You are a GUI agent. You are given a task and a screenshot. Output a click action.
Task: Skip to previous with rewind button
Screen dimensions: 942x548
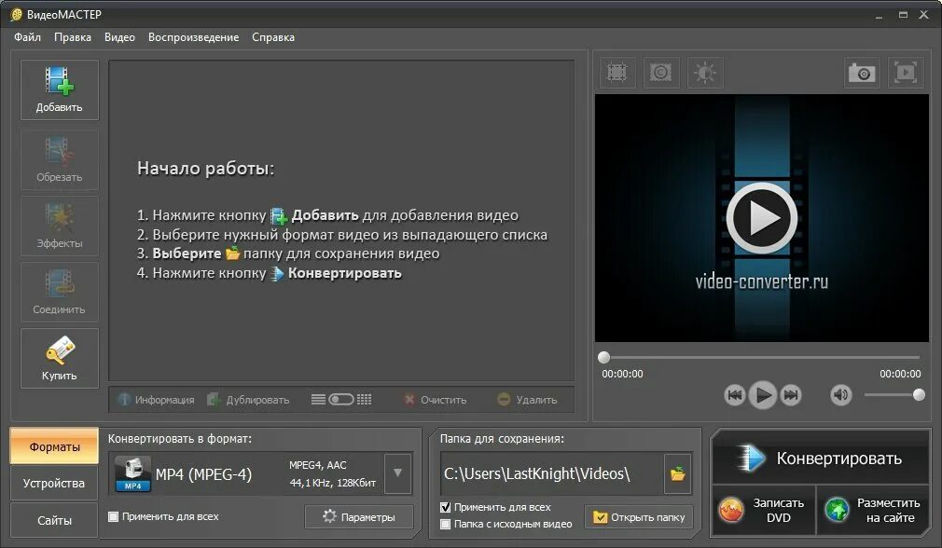734,395
